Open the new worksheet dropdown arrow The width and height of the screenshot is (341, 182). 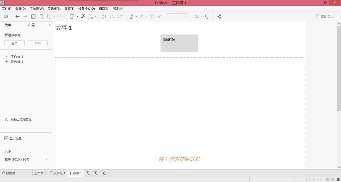(77, 17)
